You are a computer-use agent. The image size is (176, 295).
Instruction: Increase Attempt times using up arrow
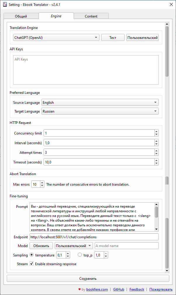point(156,151)
